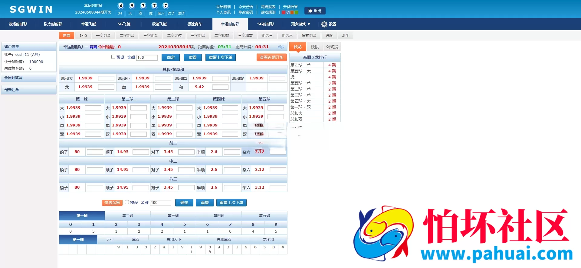Select the 幸运时时彩 active tab
Viewport: 581px width, 268px height.
(x=230, y=24)
